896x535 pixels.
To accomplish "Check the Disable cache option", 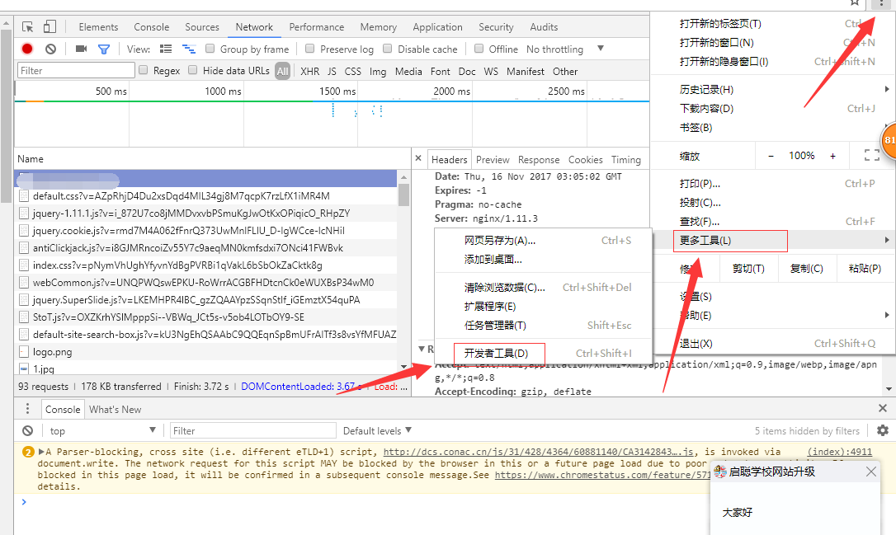I will point(388,49).
